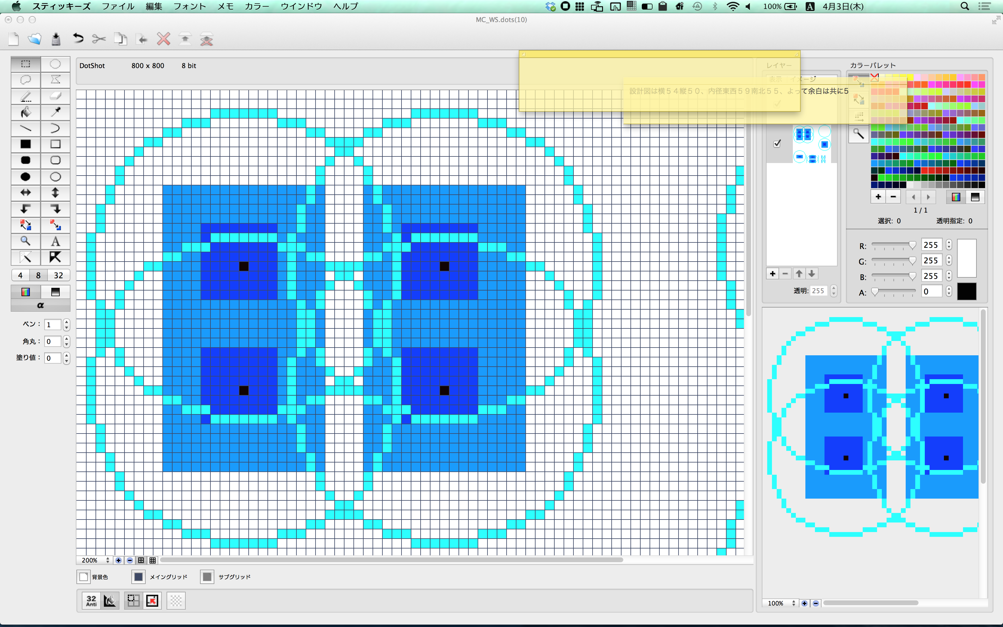Select the eyedropper color picker tool
This screenshot has height=627, width=1003.
[55, 112]
